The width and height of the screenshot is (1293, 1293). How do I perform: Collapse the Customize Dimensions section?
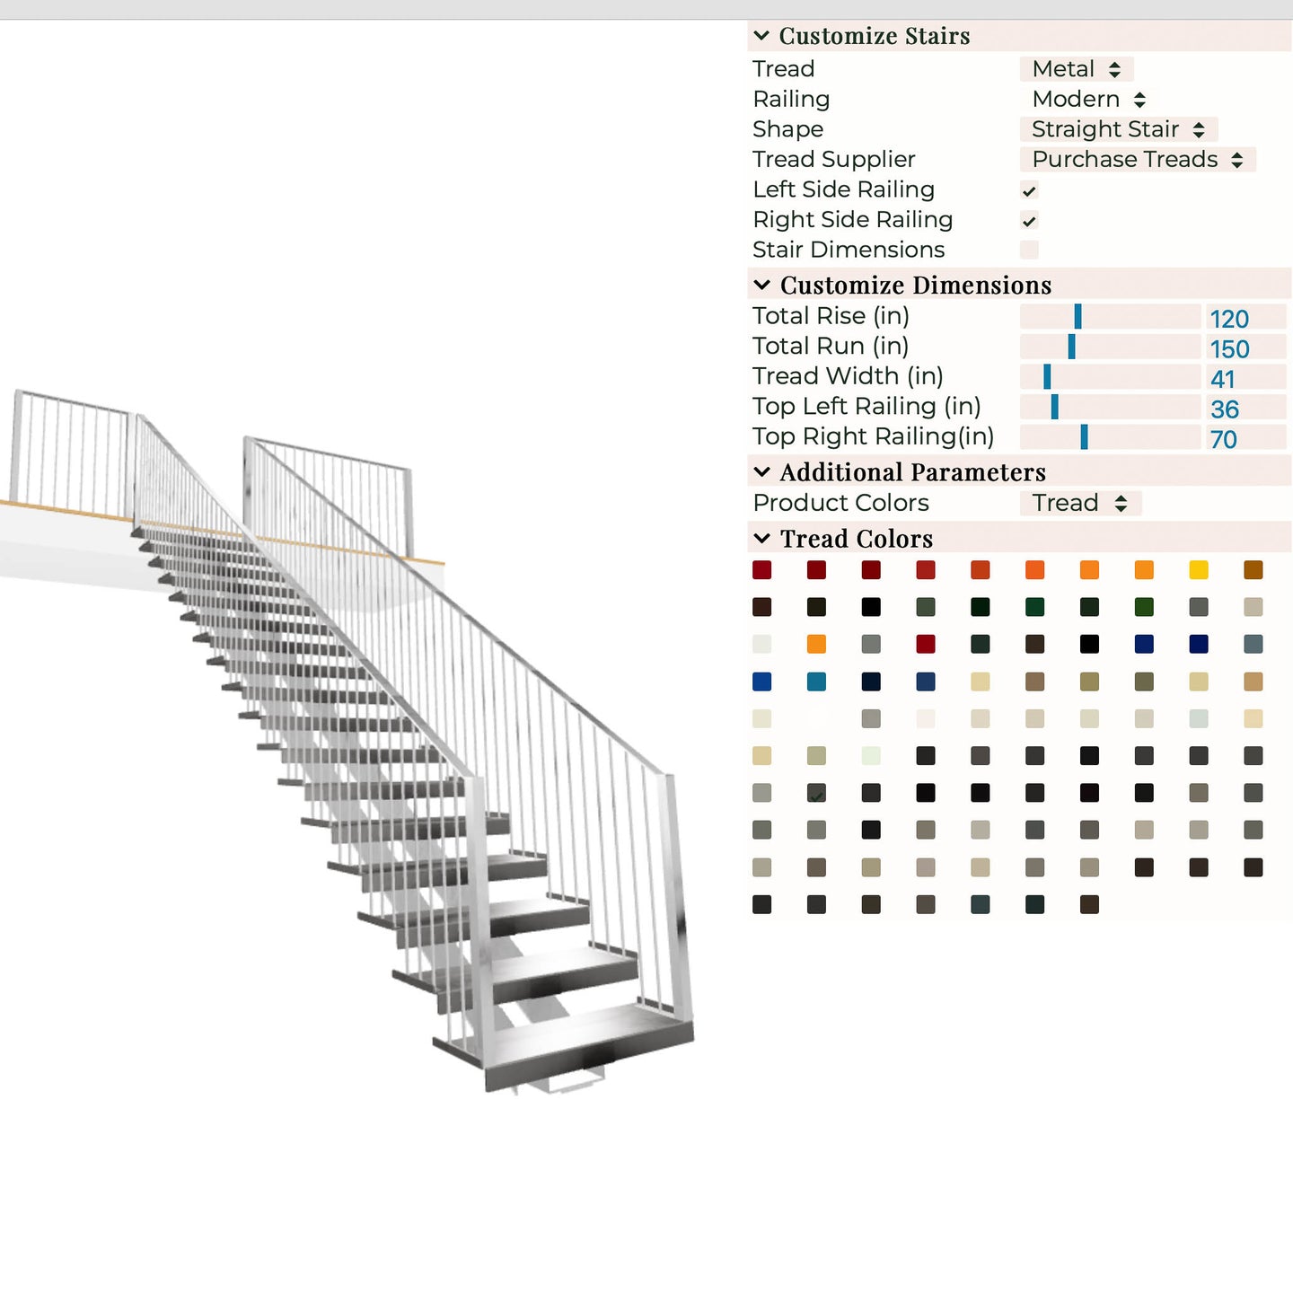[762, 286]
